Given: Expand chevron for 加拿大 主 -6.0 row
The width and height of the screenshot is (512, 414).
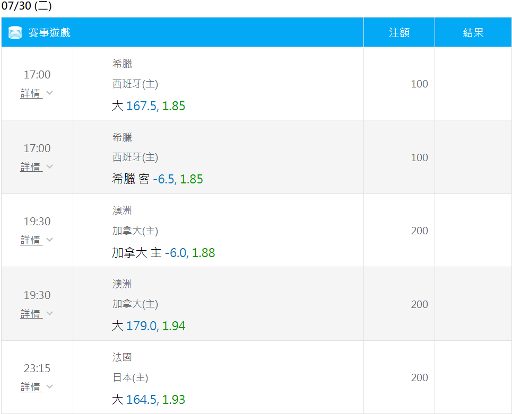Looking at the screenshot, I should click(50, 240).
